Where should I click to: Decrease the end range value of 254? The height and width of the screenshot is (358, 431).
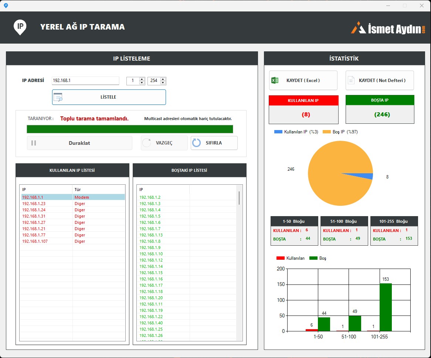[163, 83]
